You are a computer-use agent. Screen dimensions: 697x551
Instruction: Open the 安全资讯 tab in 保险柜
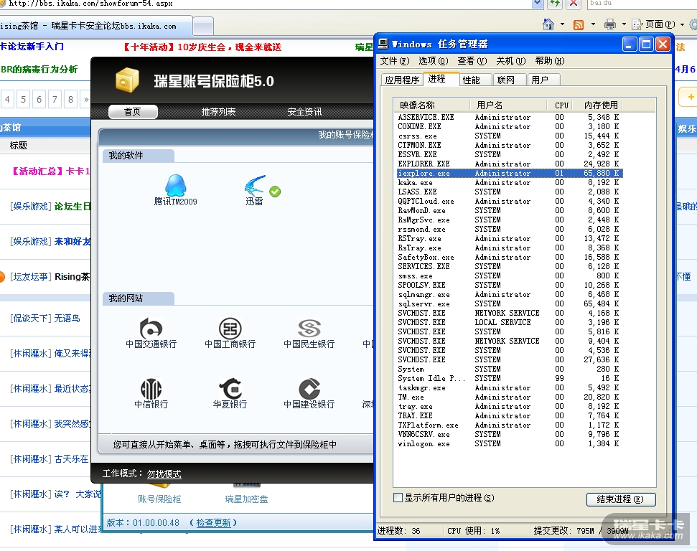click(x=304, y=112)
